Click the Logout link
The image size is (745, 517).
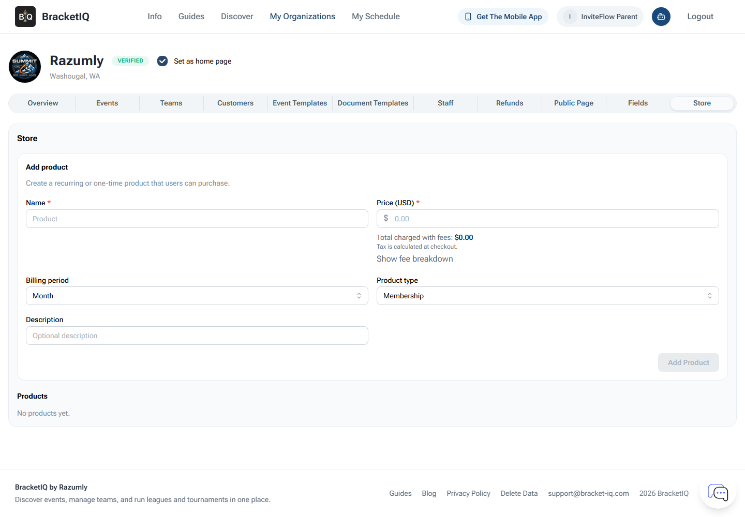click(x=701, y=17)
